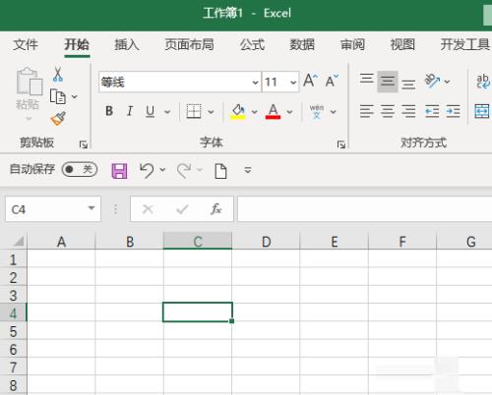492x395 pixels.
Task: Click the red font color button
Action: click(273, 112)
